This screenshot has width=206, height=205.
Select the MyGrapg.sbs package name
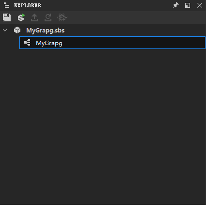point(46,31)
